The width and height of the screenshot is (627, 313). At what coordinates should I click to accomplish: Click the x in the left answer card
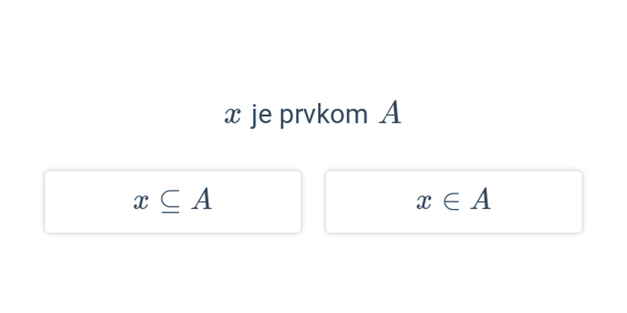click(141, 202)
